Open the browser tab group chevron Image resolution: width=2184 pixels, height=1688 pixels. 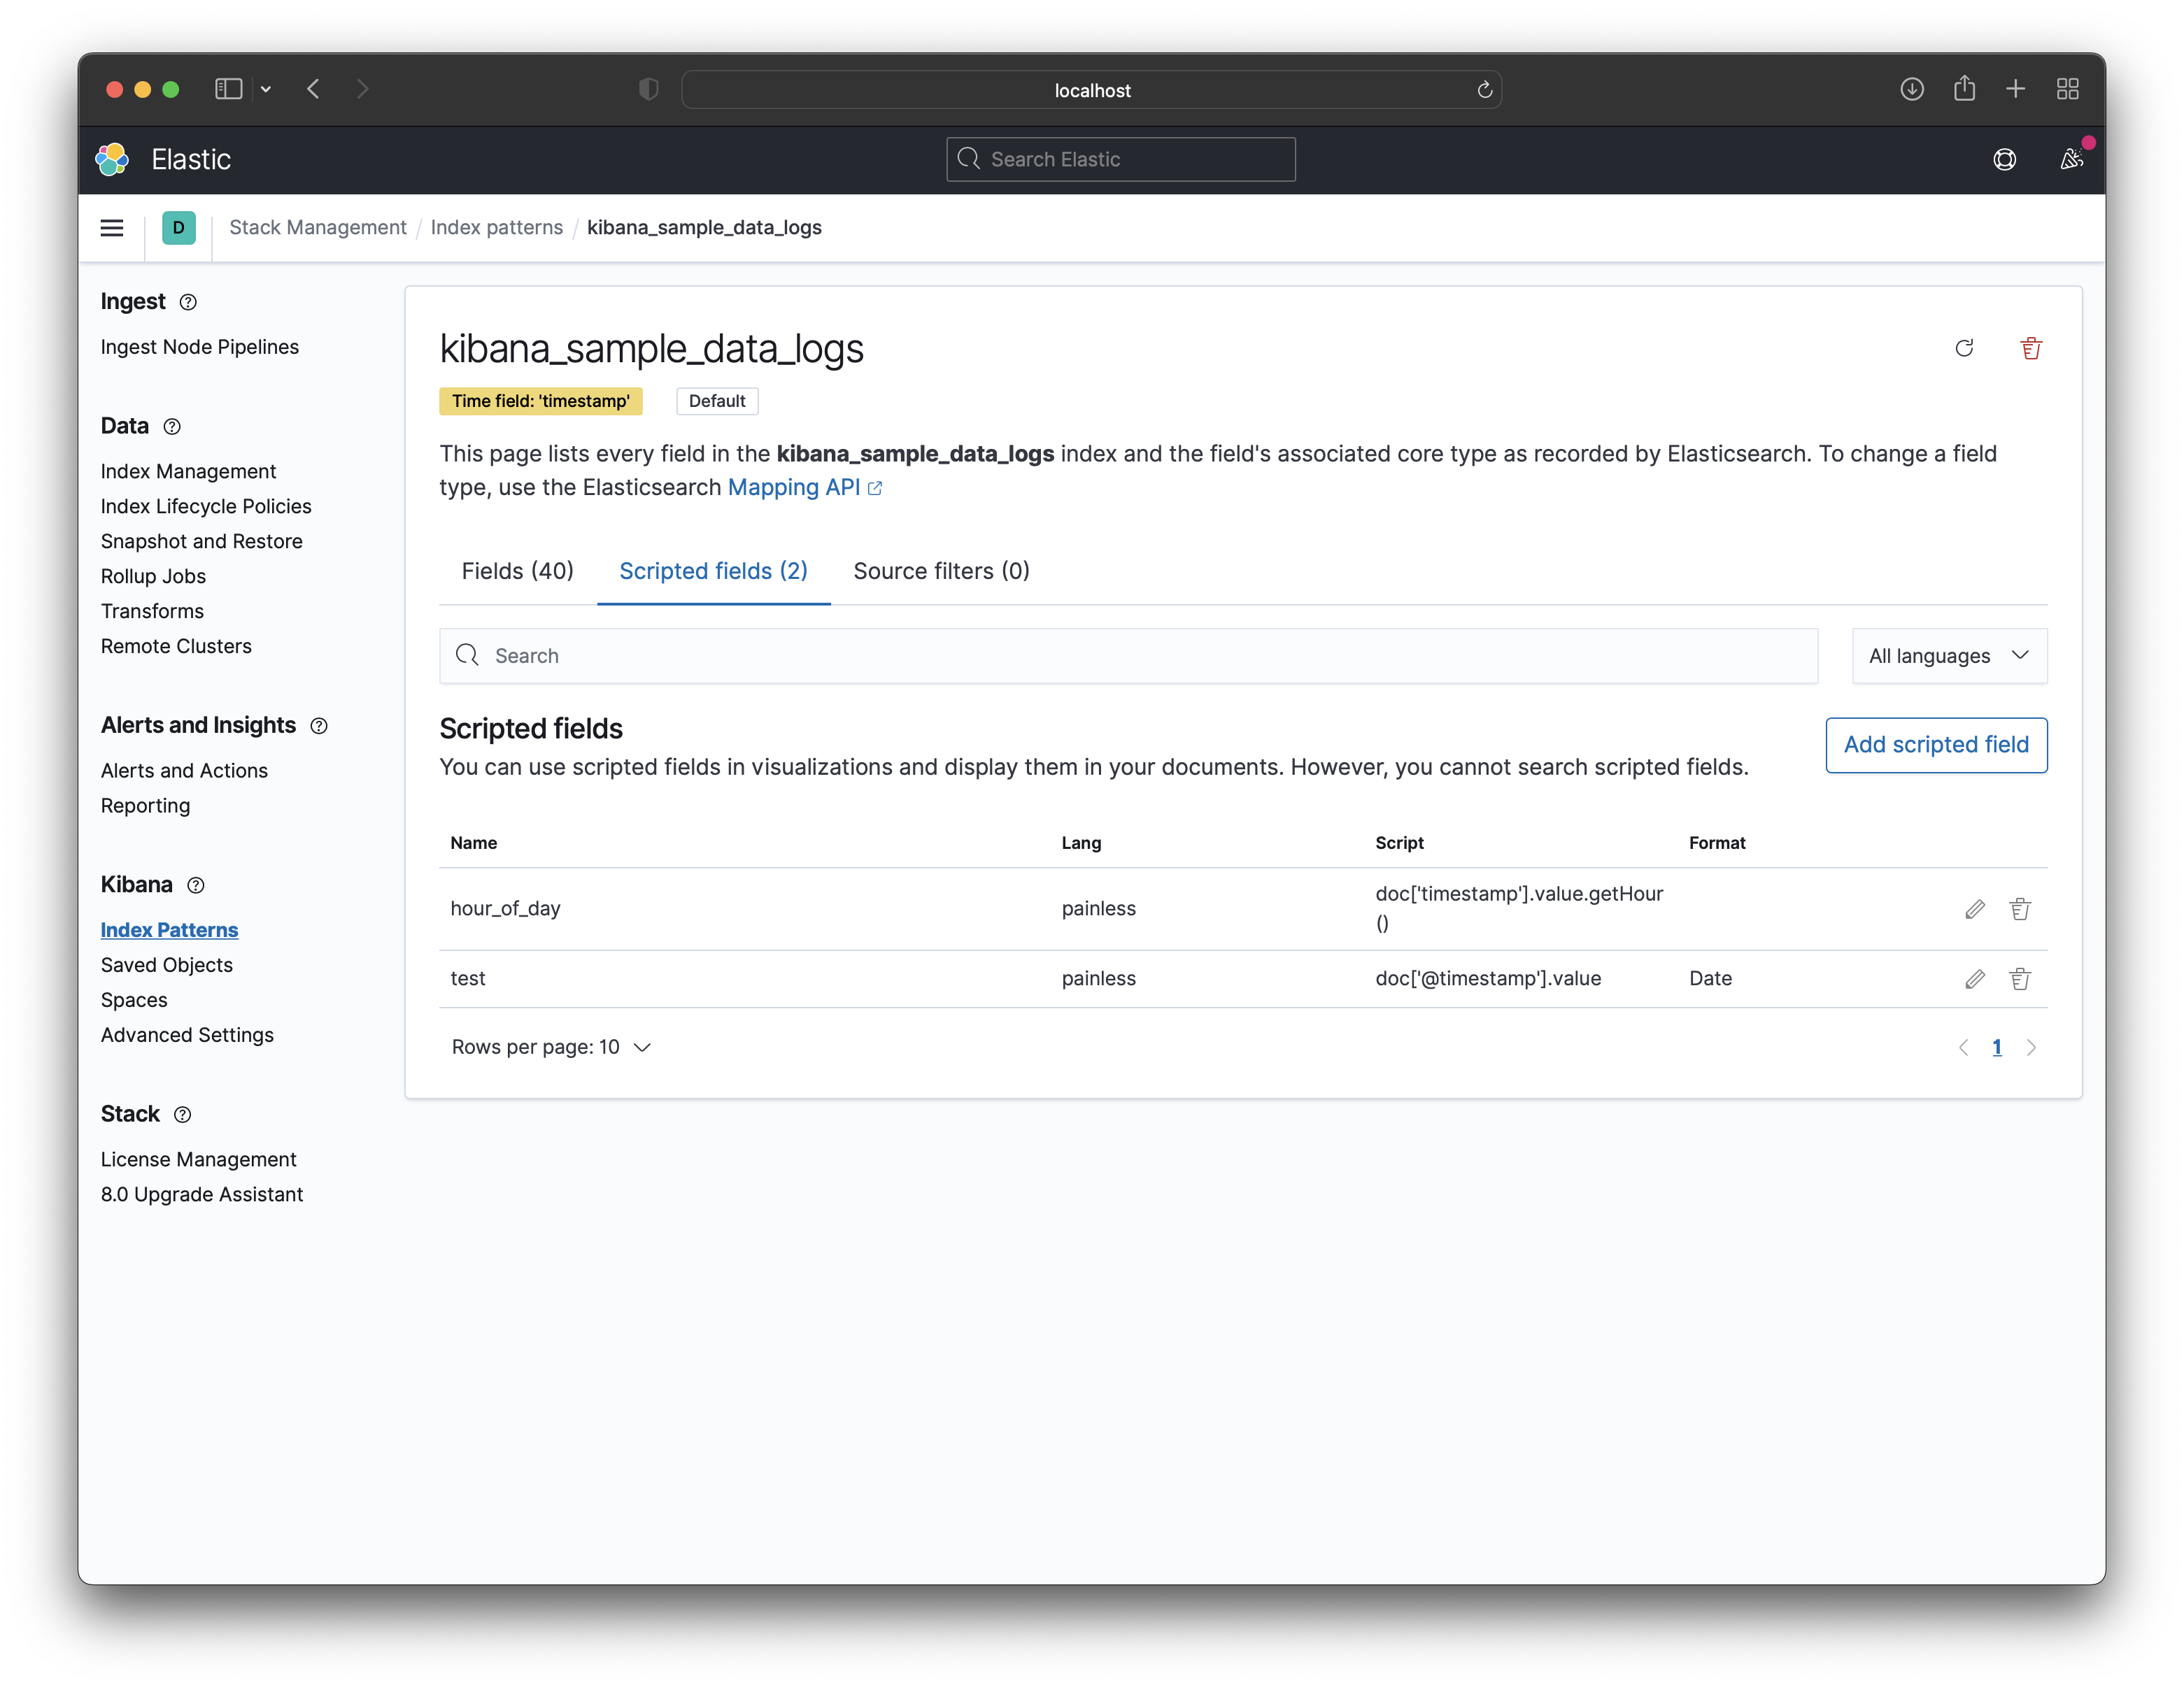[x=265, y=89]
